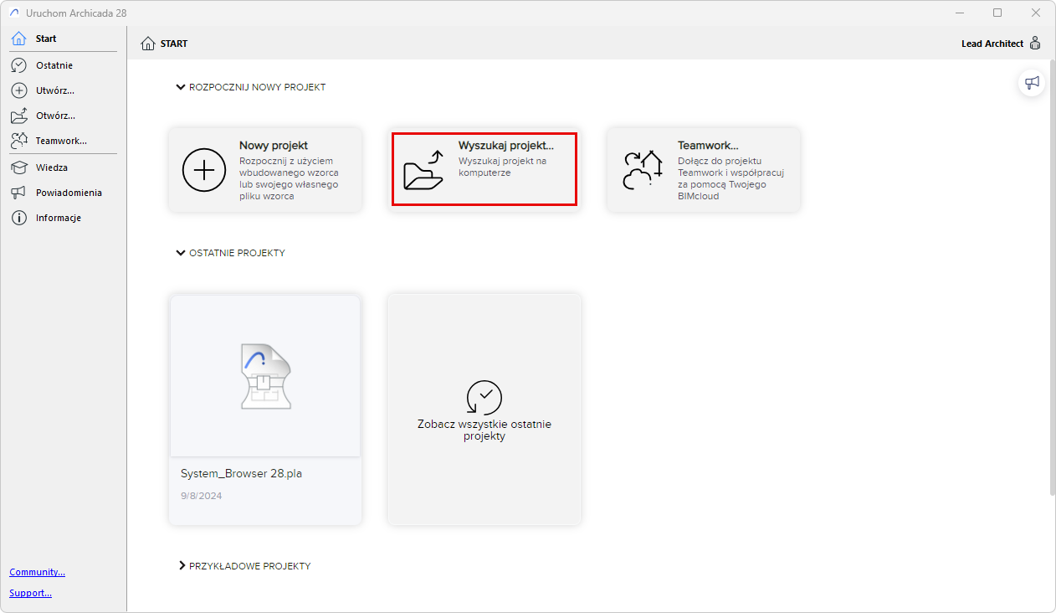Click the Utwórz plus icon in sidebar
Viewport: 1056px width, 613px height.
point(18,90)
